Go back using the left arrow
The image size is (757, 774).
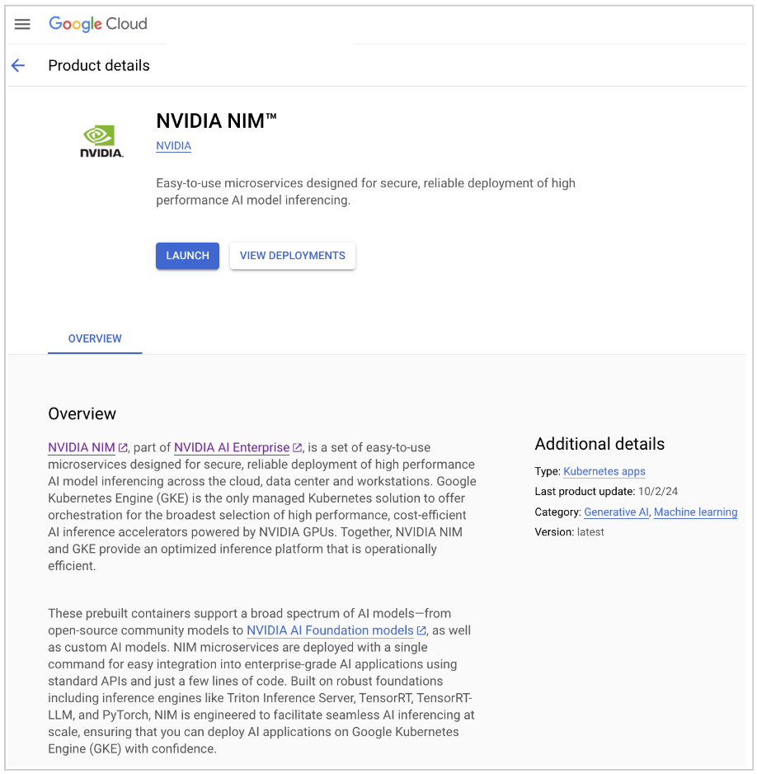18,65
